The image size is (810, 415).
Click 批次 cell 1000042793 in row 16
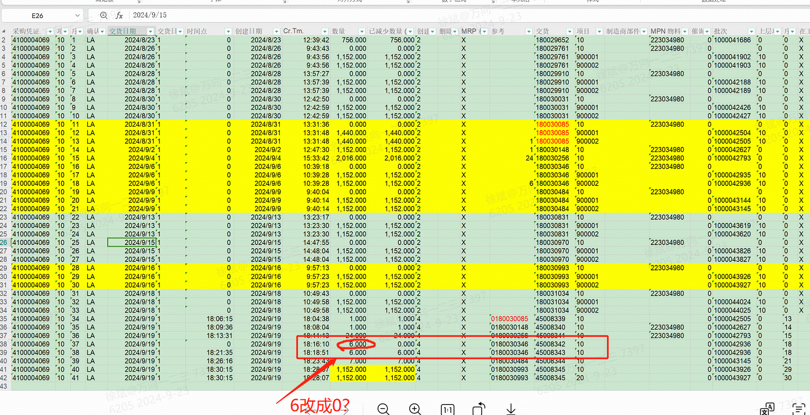click(x=734, y=158)
